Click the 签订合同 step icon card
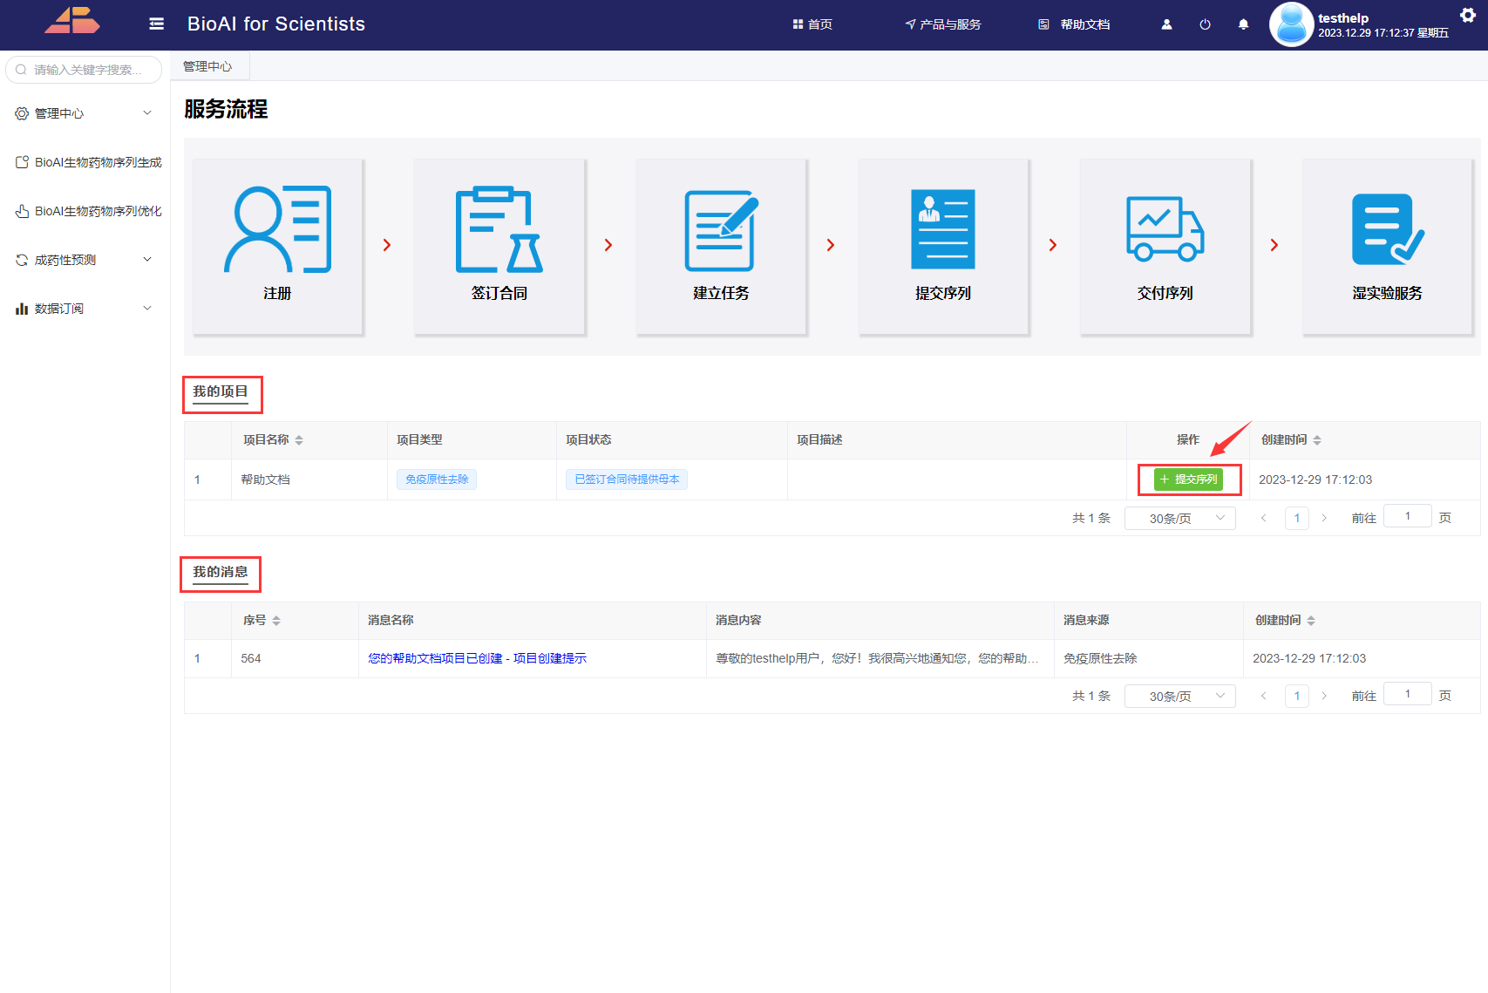The width and height of the screenshot is (1488, 993). (x=499, y=247)
